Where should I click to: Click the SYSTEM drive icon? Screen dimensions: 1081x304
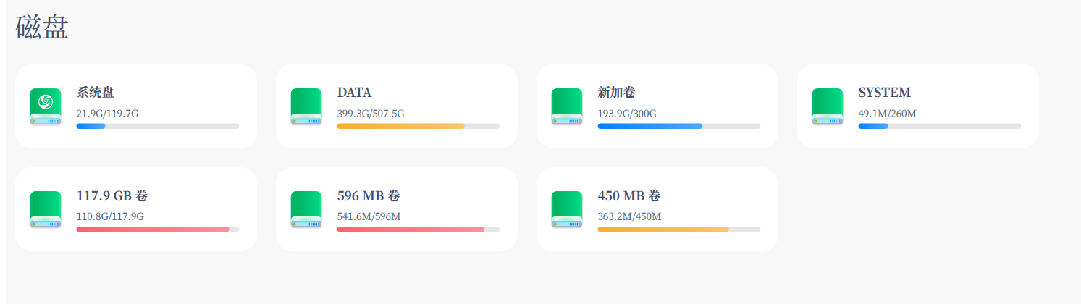827,106
